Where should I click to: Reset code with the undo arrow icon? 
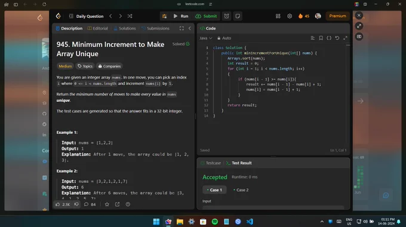pyautogui.click(x=337, y=38)
